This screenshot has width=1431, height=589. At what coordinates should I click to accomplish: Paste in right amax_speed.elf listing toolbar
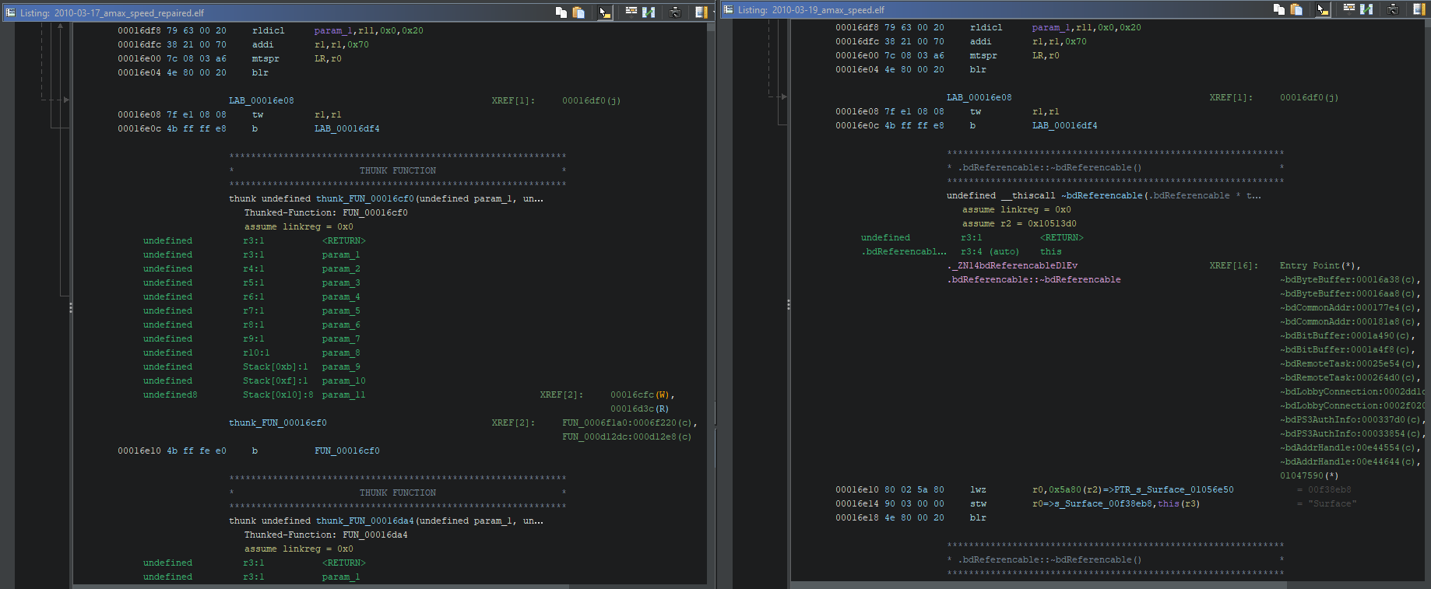click(1296, 9)
